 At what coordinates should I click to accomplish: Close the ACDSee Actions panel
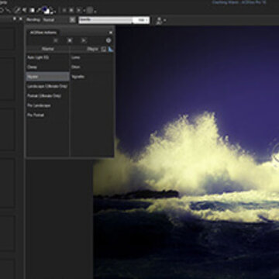coord(111,33)
